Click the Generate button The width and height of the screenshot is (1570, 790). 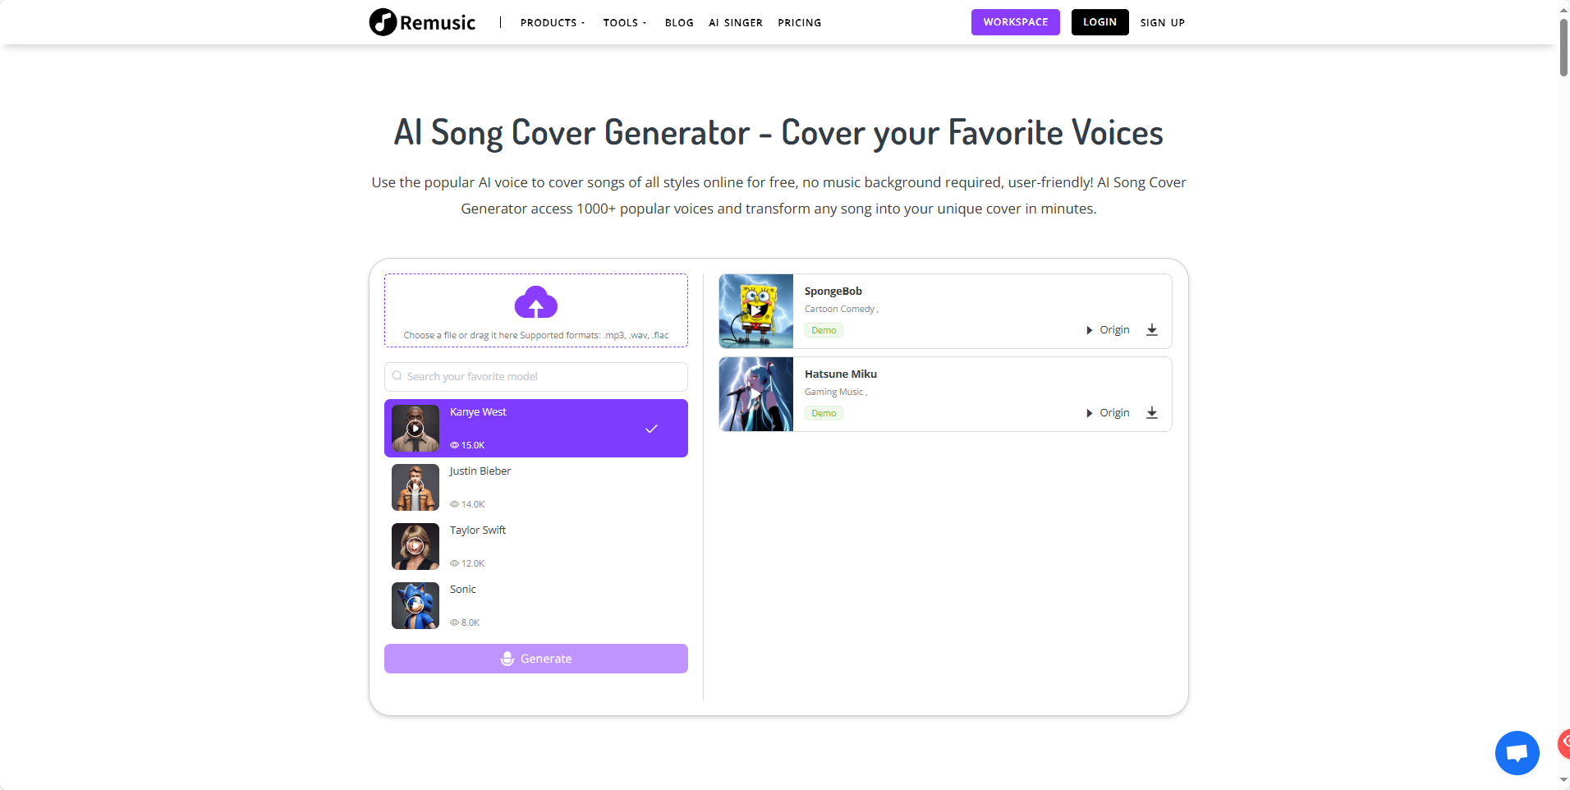coord(535,658)
